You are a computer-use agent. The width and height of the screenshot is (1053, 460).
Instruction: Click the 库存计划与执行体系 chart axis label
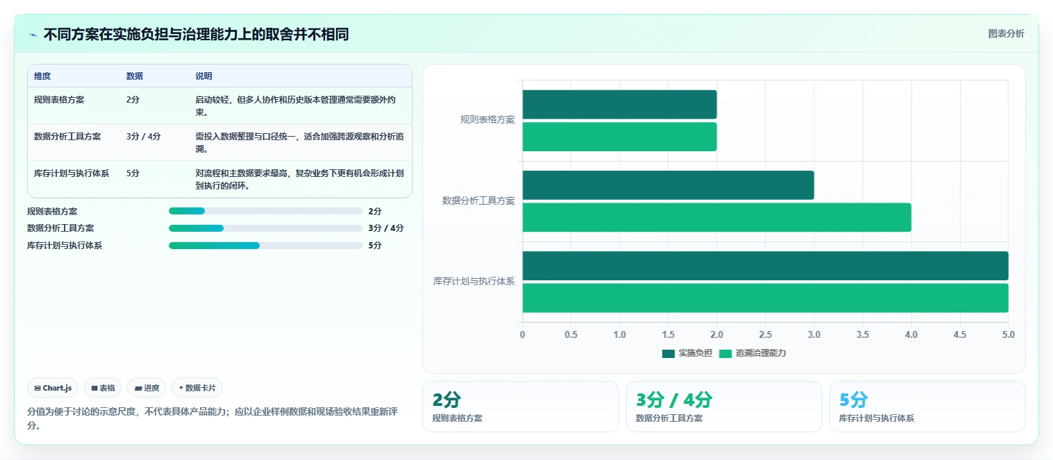tap(474, 281)
